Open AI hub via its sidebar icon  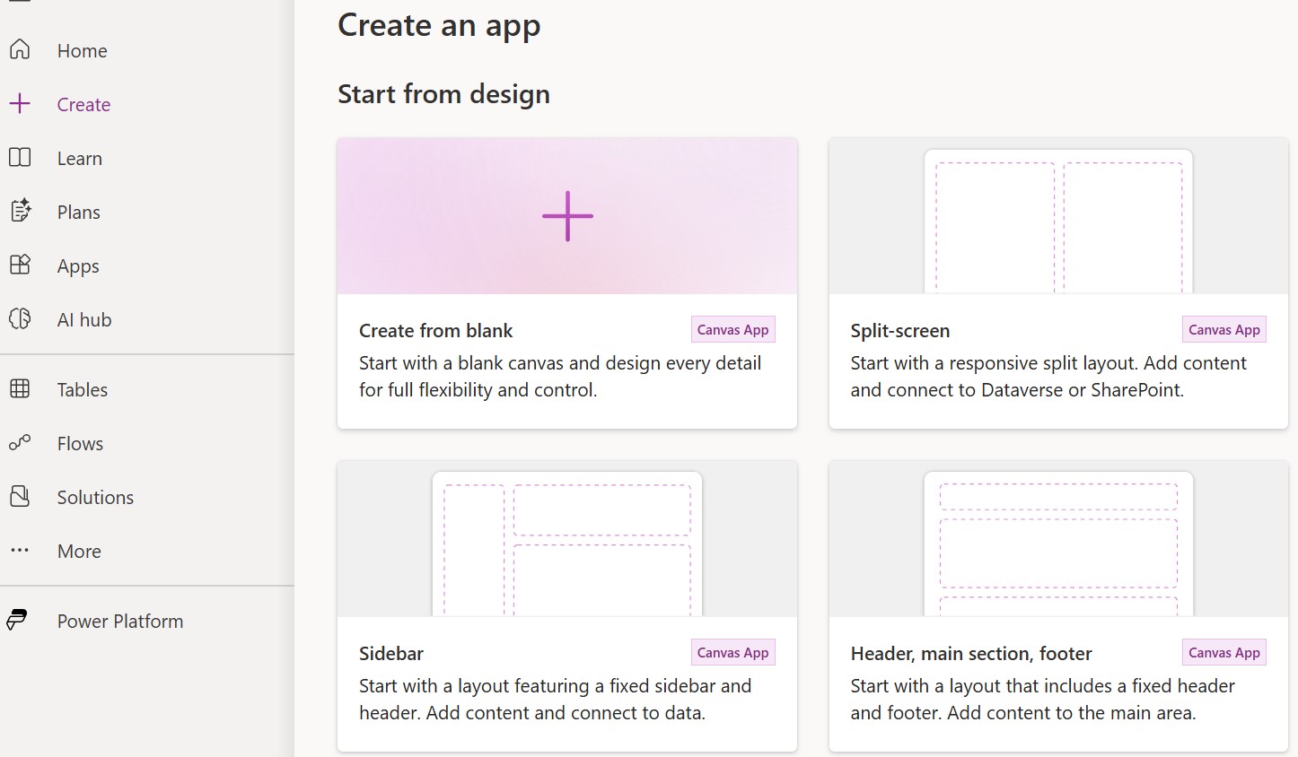(20, 319)
